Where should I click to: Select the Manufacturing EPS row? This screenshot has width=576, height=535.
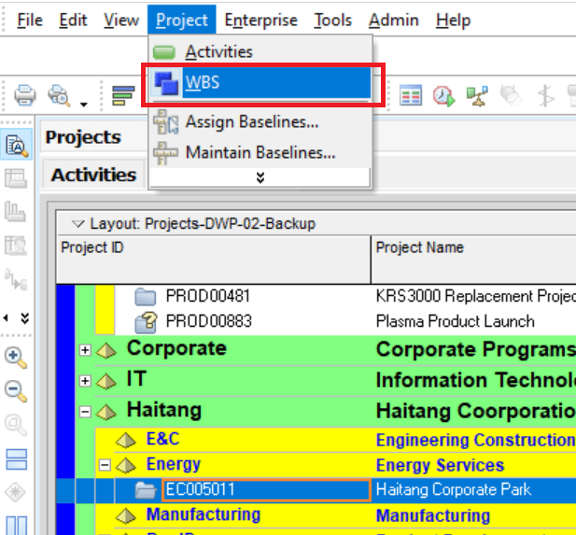336,515
